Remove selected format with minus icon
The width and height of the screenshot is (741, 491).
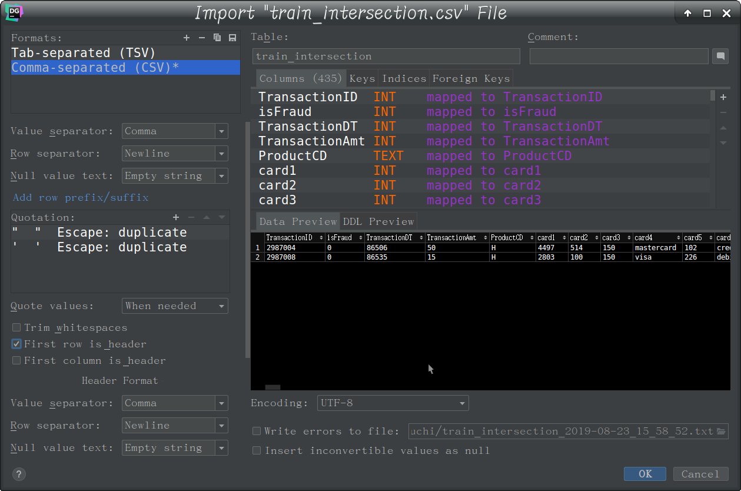pyautogui.click(x=202, y=38)
